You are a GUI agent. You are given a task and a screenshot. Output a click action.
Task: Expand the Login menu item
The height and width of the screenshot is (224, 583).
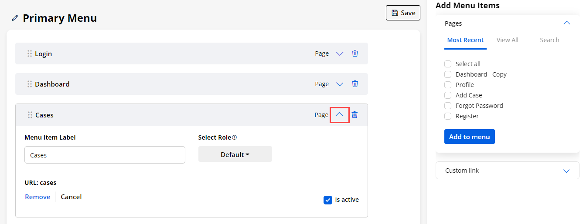click(x=340, y=53)
